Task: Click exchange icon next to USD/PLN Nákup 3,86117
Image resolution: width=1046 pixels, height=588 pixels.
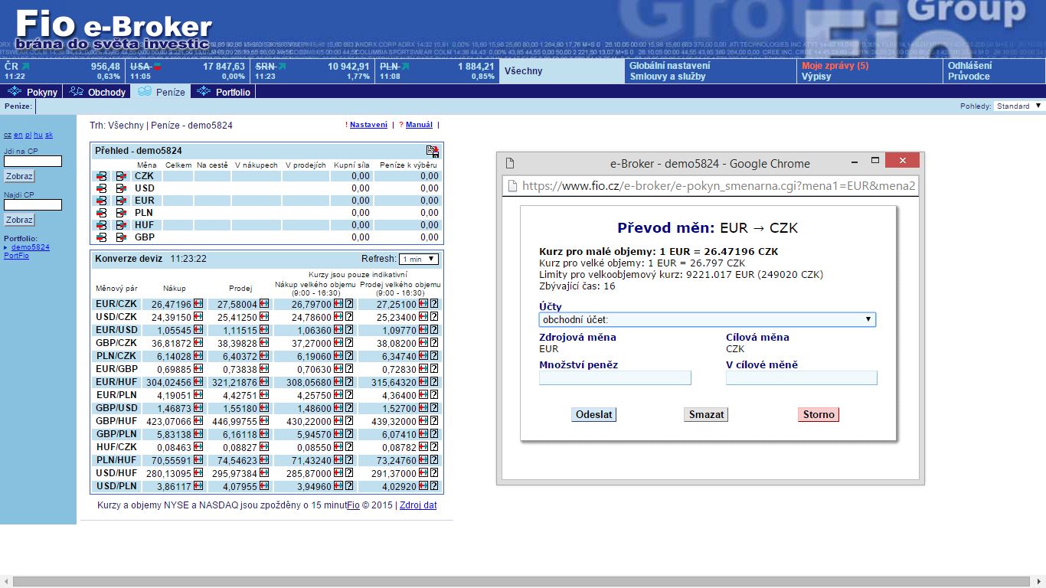Action: (x=198, y=486)
